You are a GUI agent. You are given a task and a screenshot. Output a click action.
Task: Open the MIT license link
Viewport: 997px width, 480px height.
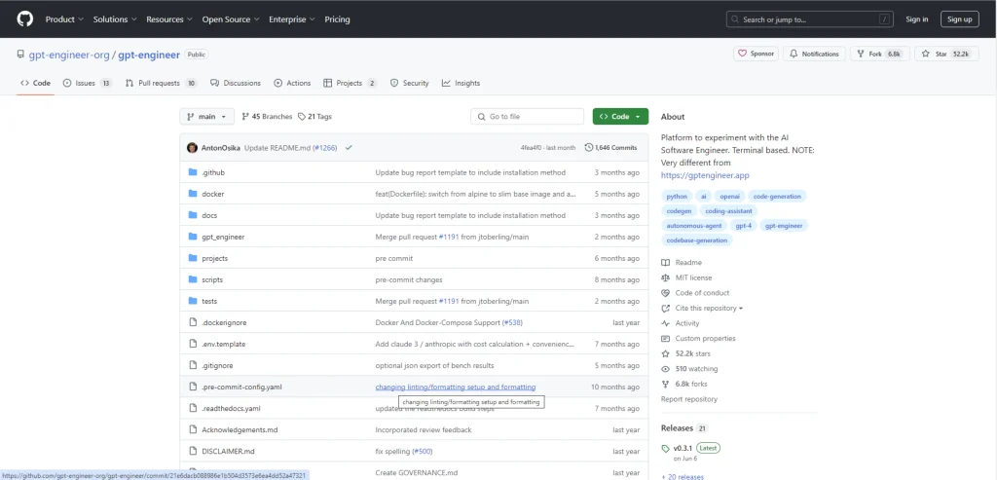[x=686, y=277]
